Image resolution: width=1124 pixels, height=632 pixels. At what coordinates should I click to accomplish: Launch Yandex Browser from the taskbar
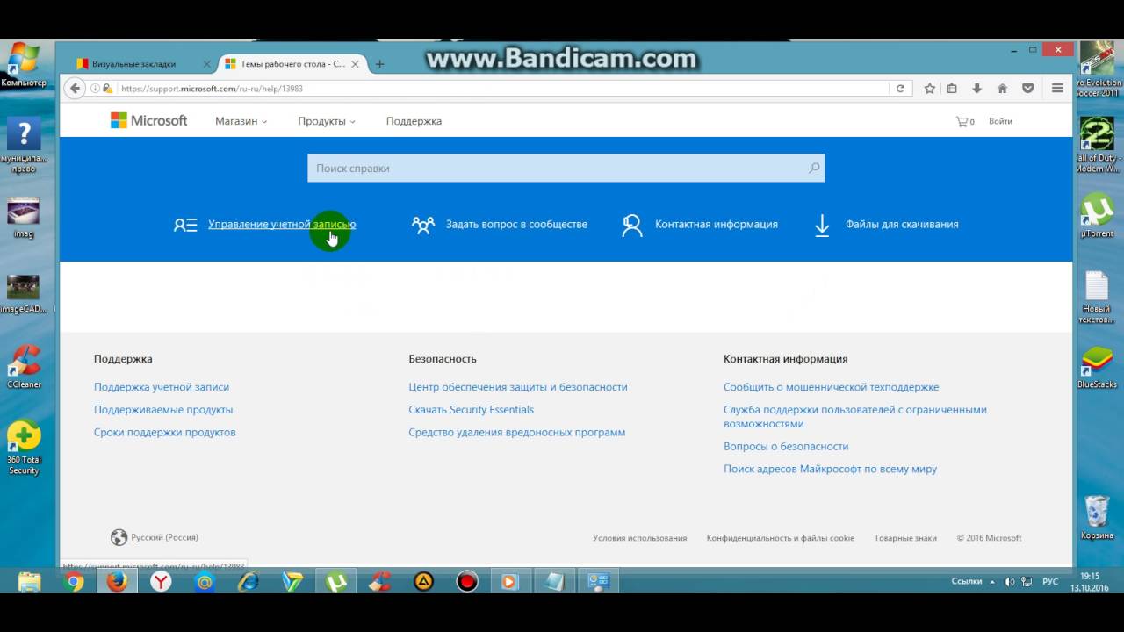(161, 581)
